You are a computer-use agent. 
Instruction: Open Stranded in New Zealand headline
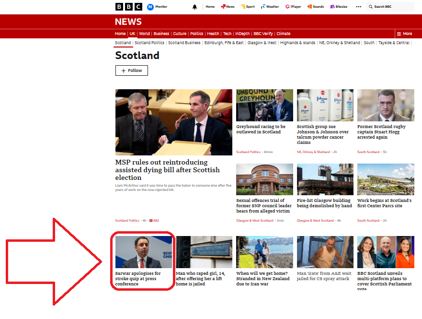tap(263, 279)
